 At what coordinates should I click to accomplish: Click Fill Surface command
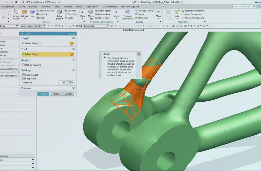(142, 18)
